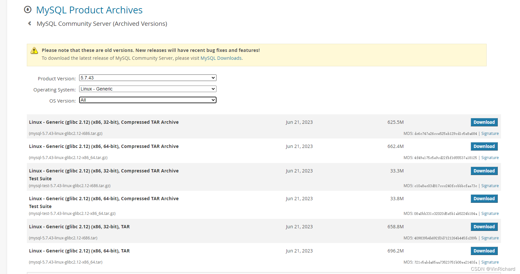Image resolution: width=520 pixels, height=274 pixels.
Task: Click filename (mysql-5.7.43-linux-glibc2.12-i686.tar)
Action: coord(63,238)
